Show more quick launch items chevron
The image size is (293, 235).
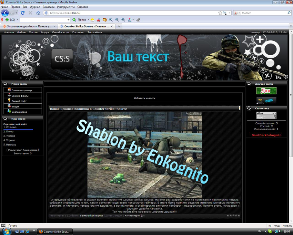[34, 230]
